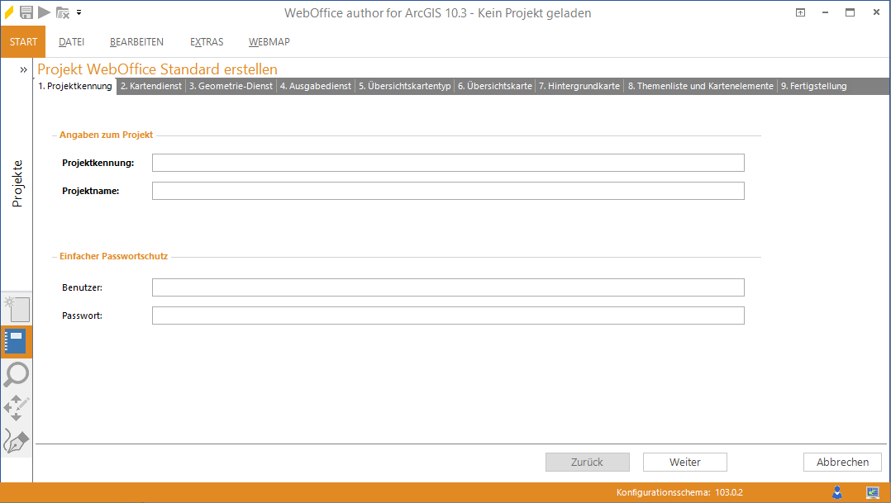Open the DATEI menu
Image resolution: width=891 pixels, height=503 pixels.
(71, 42)
